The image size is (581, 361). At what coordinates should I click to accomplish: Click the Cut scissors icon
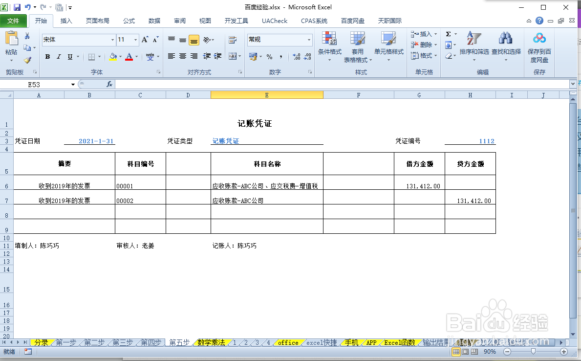pos(27,36)
